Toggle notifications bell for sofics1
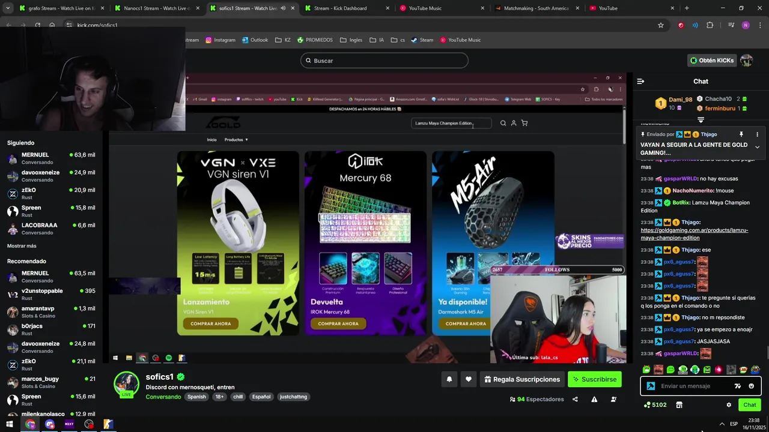This screenshot has height=432, width=769. (x=449, y=379)
